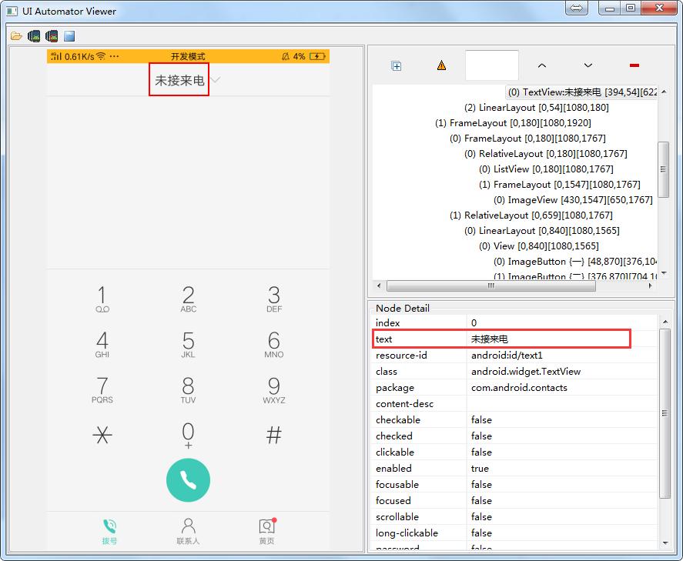Tap dial pad key 4 GHI

coord(102,344)
